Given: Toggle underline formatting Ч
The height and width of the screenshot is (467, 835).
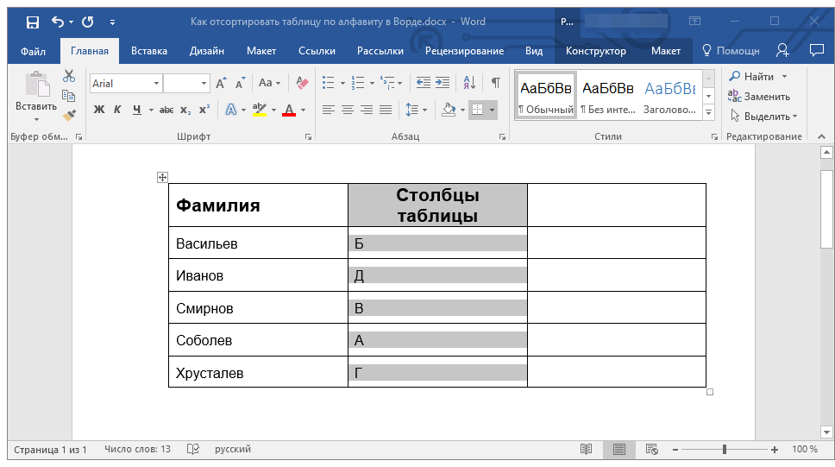Looking at the screenshot, I should point(137,110).
